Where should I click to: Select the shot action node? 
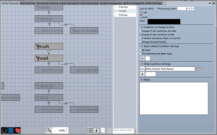coord(49,98)
